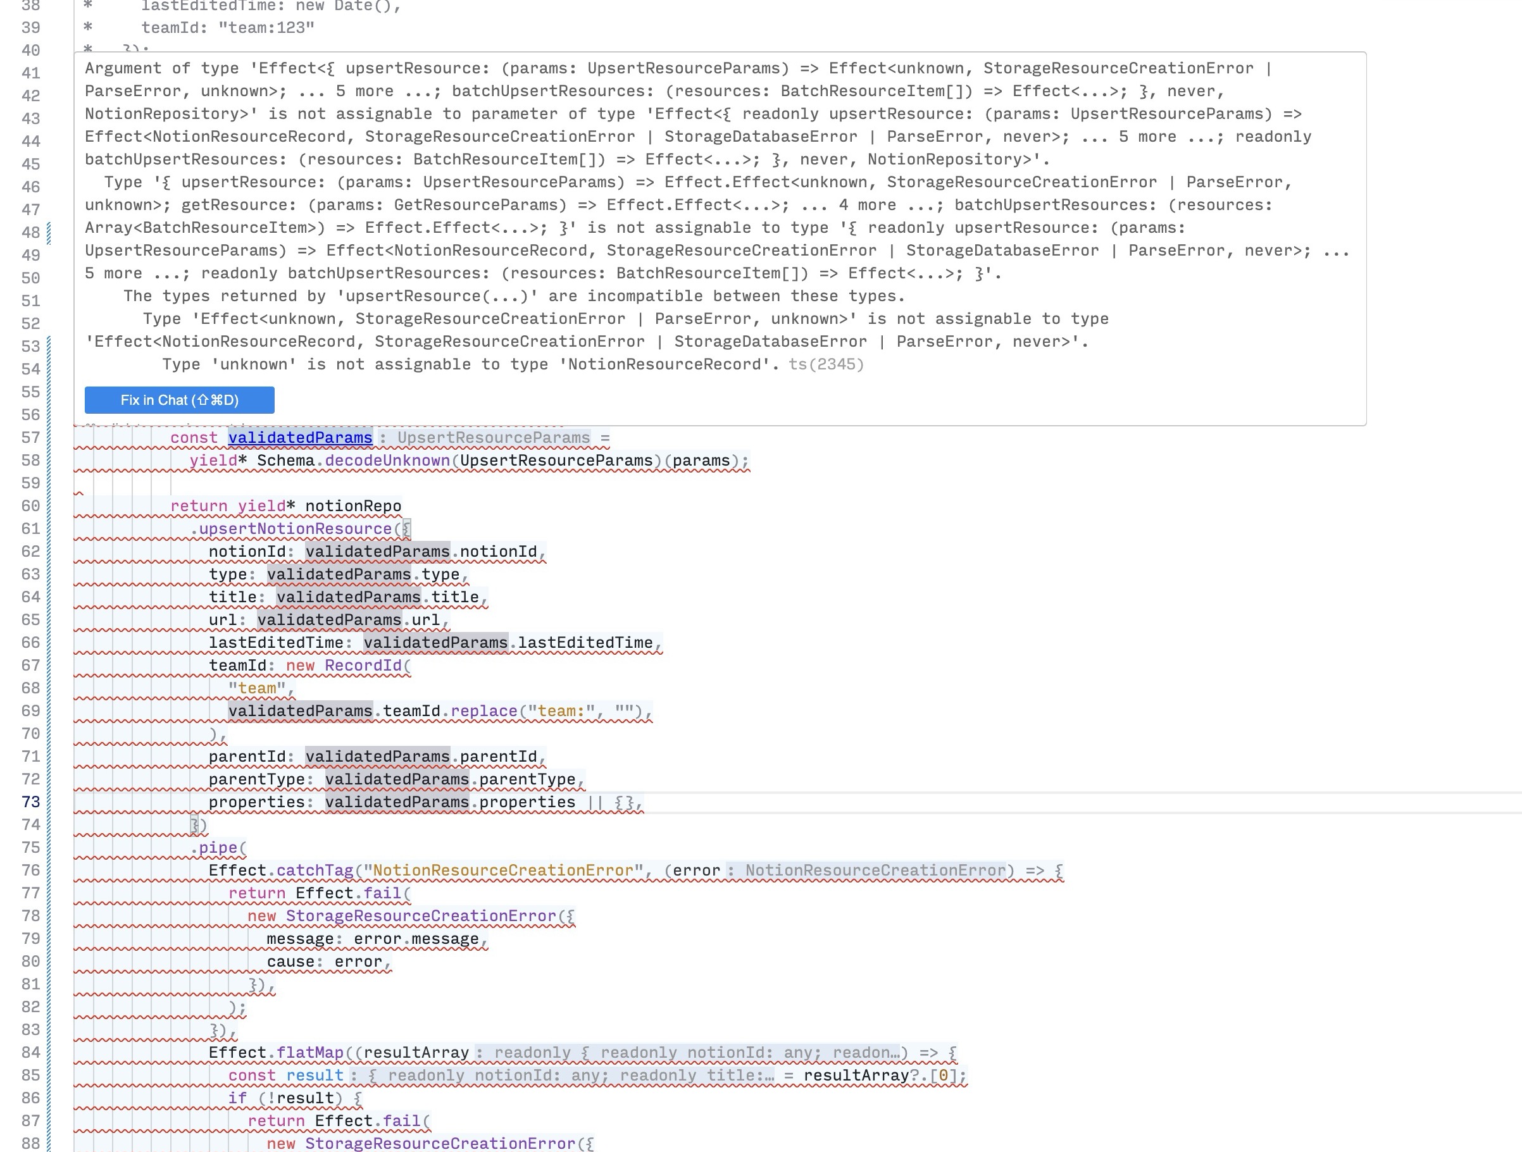Screen dimensions: 1522x1152
Task: Click the .pipe call on line 75
Action: [218, 848]
